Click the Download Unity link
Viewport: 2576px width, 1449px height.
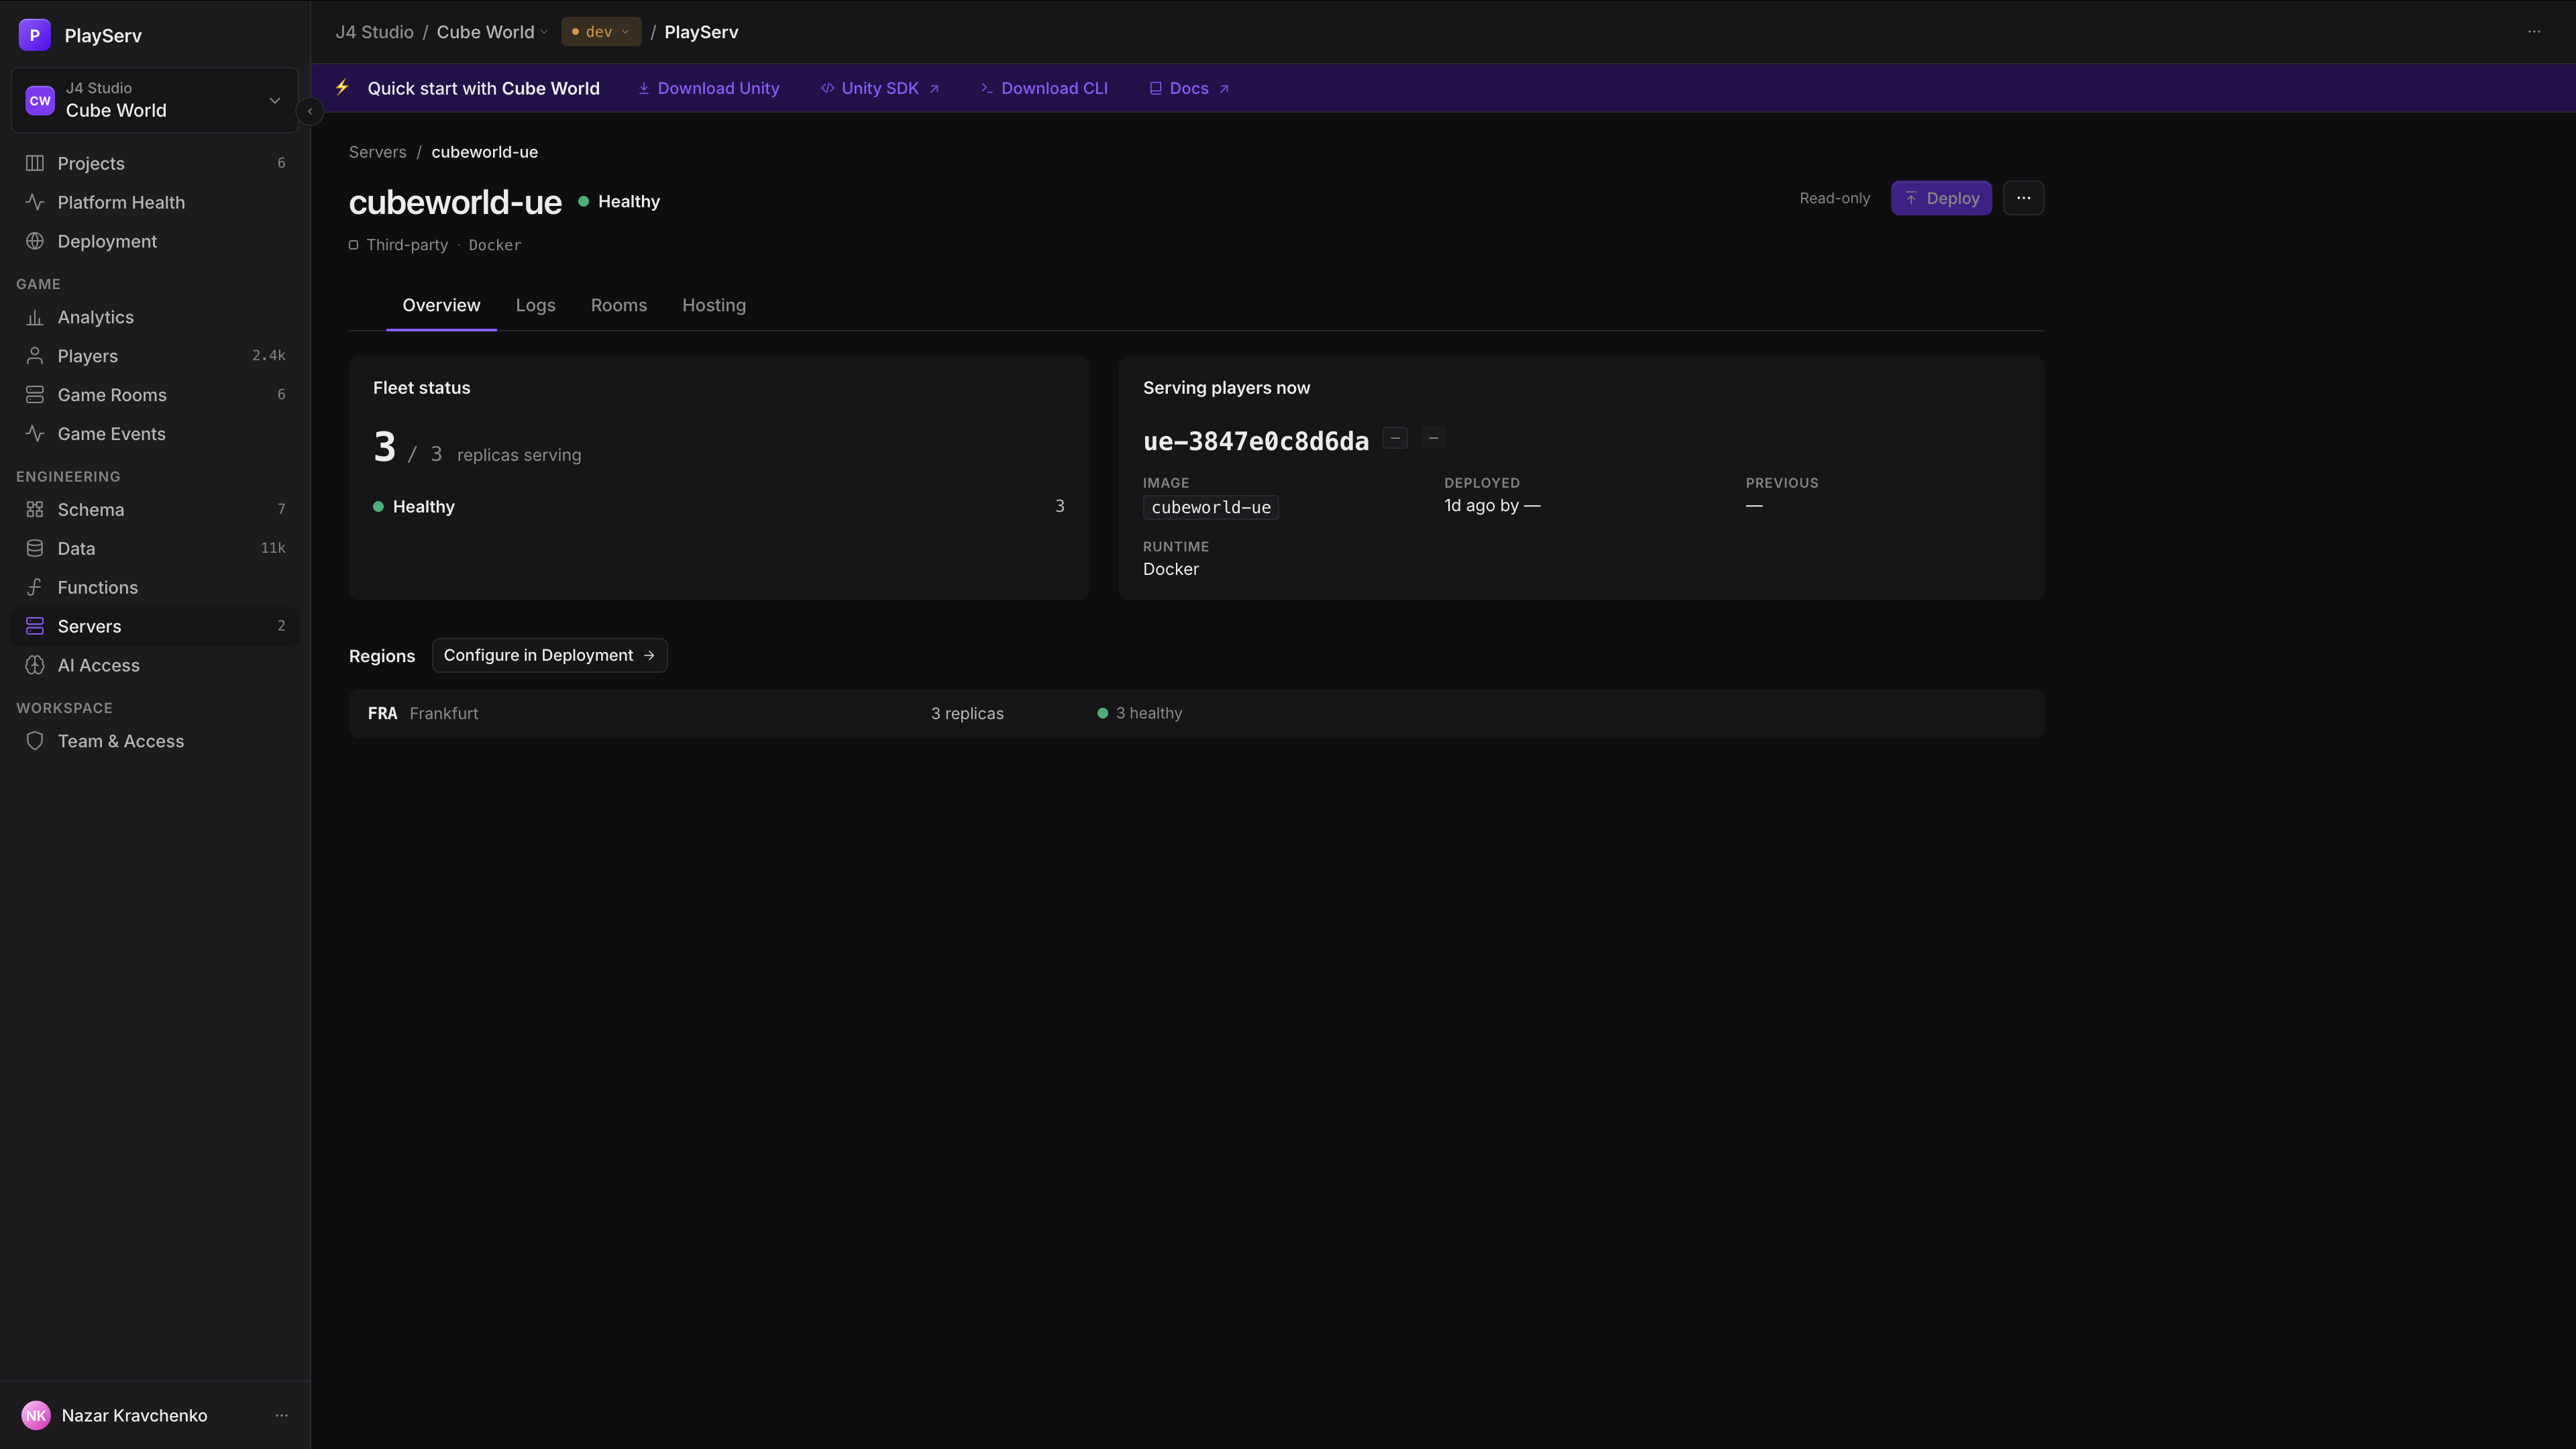pos(709,88)
